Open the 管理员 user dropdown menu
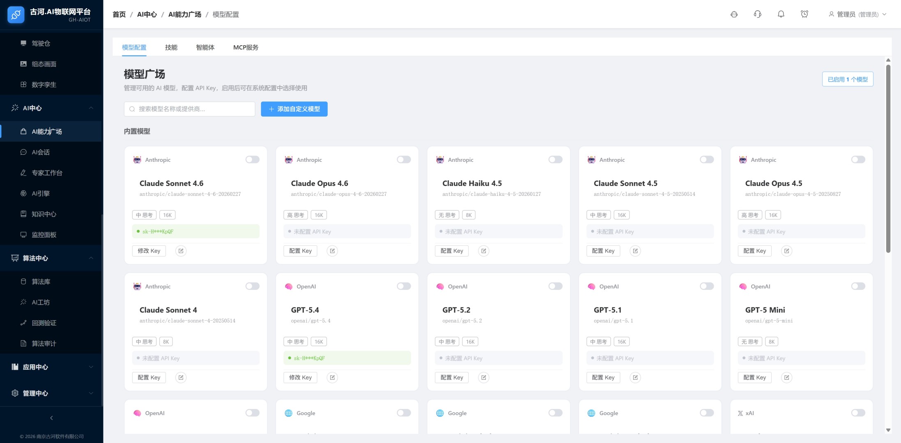Image resolution: width=901 pixels, height=443 pixels. [x=857, y=14]
